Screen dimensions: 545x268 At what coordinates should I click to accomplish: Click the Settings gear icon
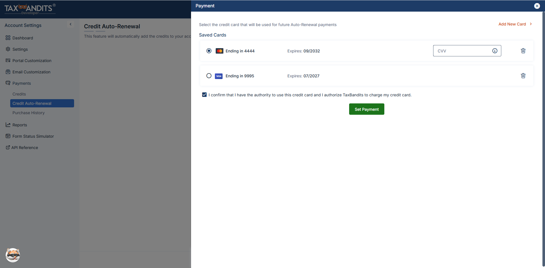pyautogui.click(x=8, y=49)
